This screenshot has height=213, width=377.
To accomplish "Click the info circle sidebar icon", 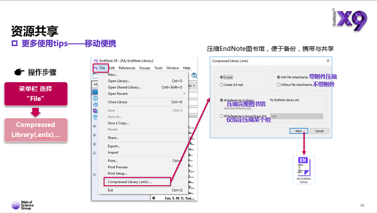I will [95, 98].
